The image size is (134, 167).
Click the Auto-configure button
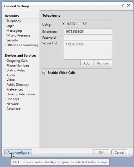[18, 152]
